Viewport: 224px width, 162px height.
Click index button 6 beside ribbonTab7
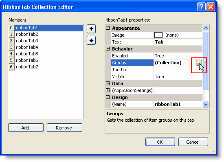tap(11, 67)
